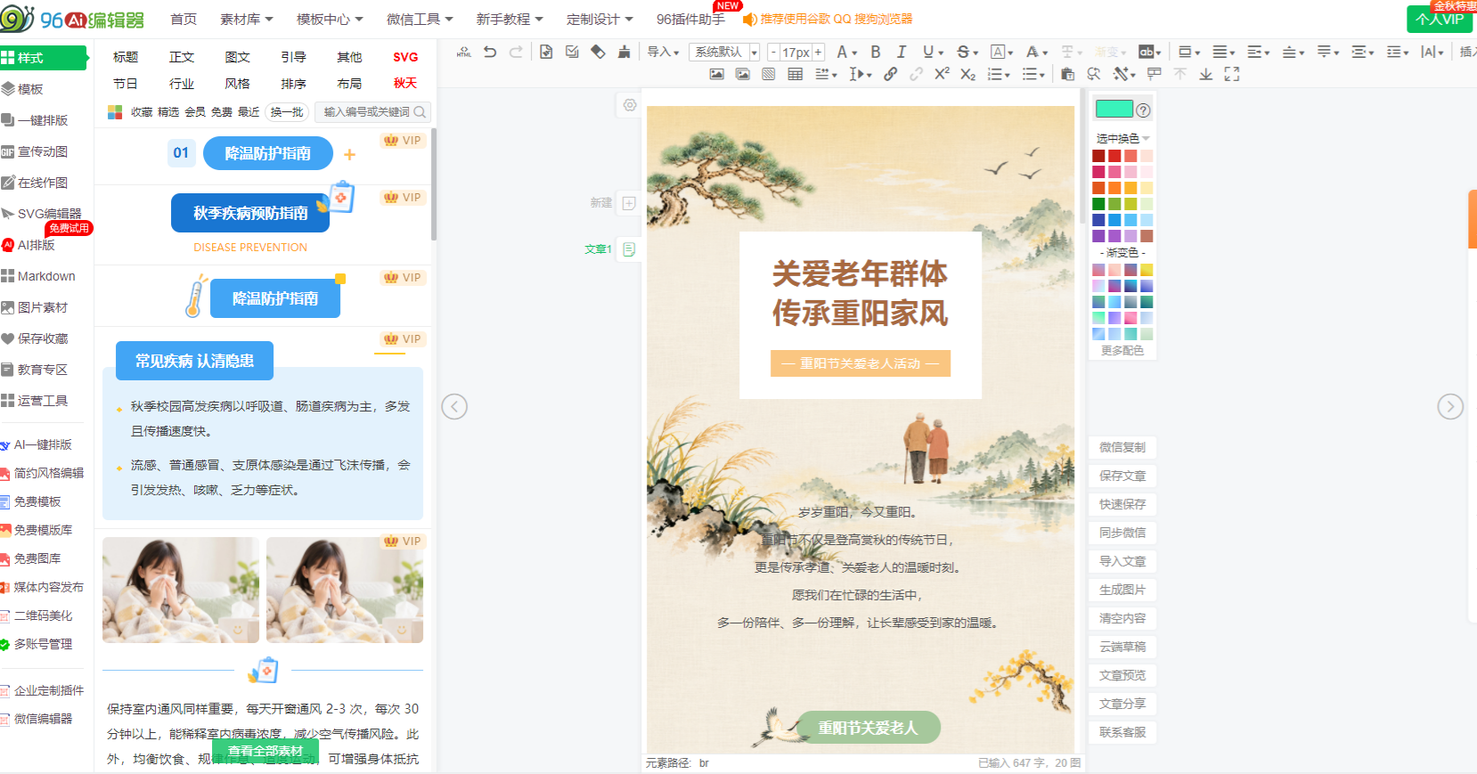1477x774 pixels.
Task: Enter fullscreen editing mode
Action: (x=1232, y=74)
